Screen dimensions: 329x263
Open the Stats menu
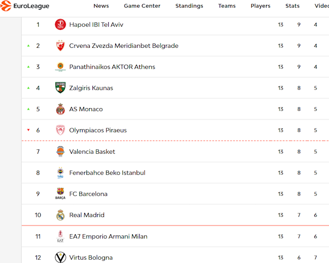coord(293,6)
